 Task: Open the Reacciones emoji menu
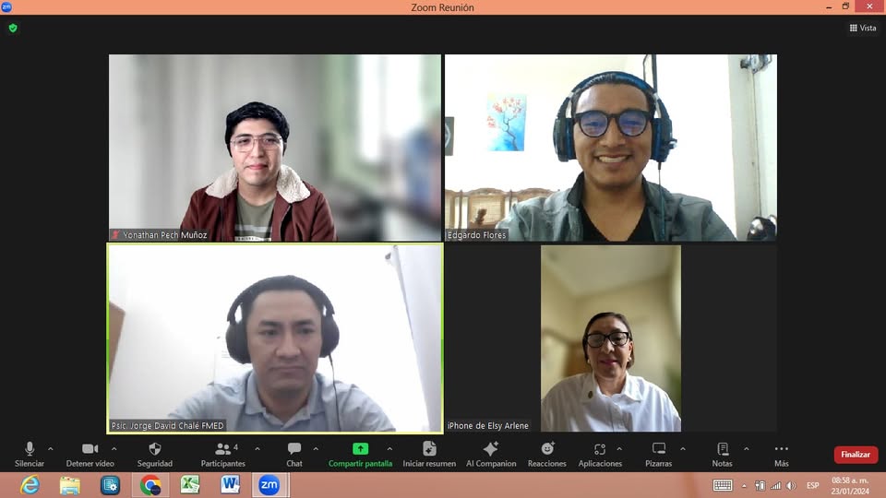(x=547, y=449)
